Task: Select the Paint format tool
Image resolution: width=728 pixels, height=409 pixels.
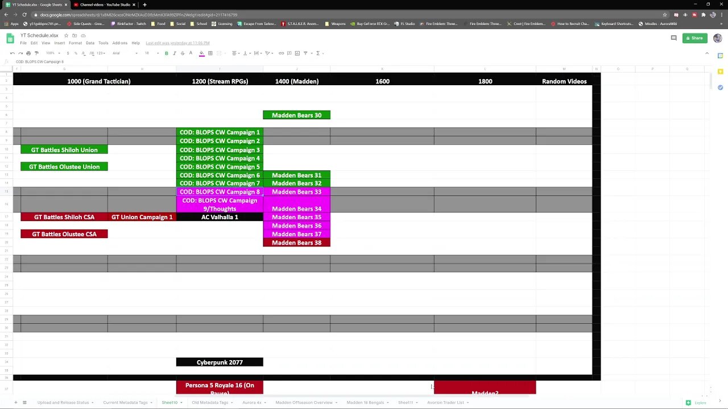Action: point(36,53)
